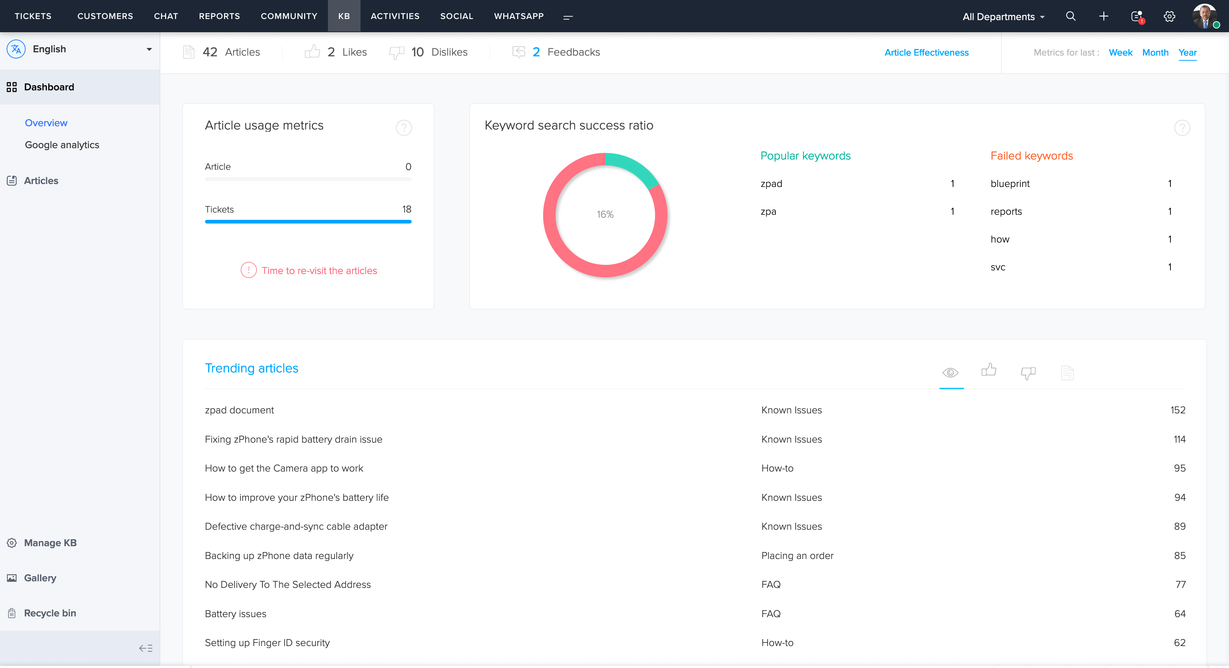This screenshot has width=1229, height=668.
Task: Click the feedback/document icon in Trending articles
Action: click(x=1065, y=371)
